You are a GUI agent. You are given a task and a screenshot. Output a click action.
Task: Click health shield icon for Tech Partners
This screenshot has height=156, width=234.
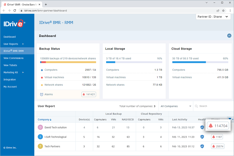tap(202, 146)
